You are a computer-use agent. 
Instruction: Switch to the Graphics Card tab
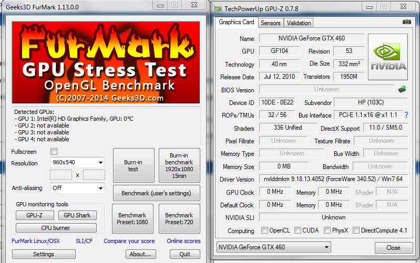pos(236,22)
